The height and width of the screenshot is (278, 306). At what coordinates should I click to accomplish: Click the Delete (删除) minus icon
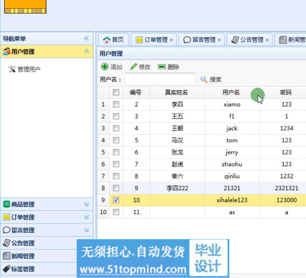click(162, 67)
